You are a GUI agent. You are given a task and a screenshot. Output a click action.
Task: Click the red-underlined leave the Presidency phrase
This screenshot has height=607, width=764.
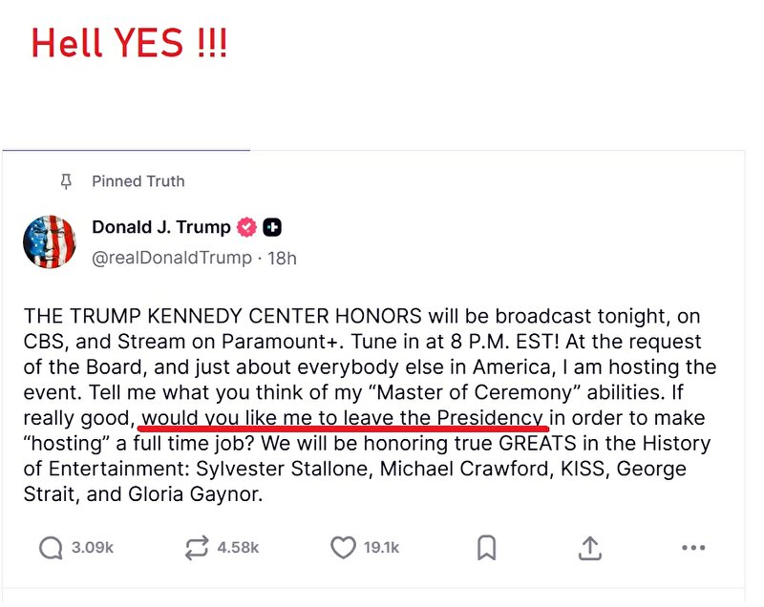click(344, 418)
